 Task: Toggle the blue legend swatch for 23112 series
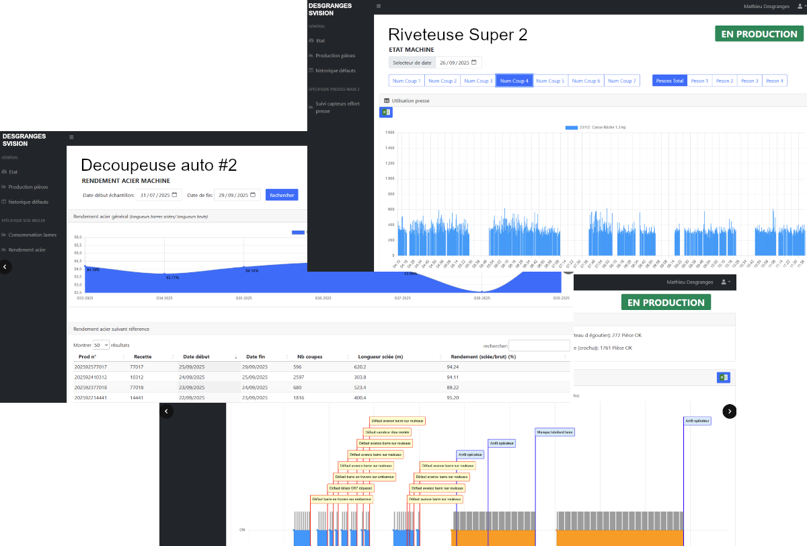pos(572,127)
